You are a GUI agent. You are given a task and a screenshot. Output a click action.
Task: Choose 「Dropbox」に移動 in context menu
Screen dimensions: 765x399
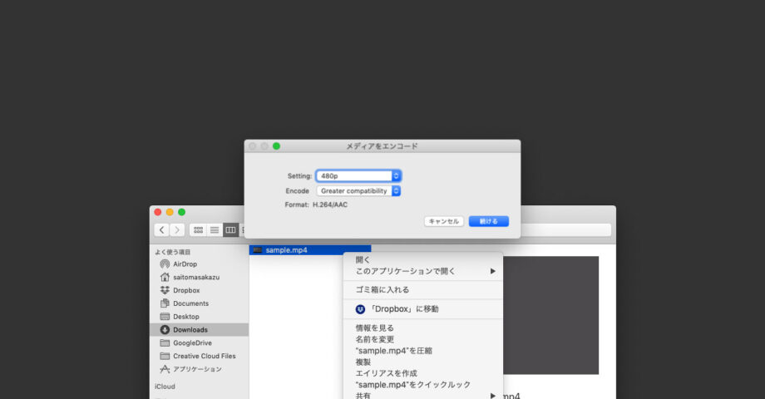[x=423, y=309]
